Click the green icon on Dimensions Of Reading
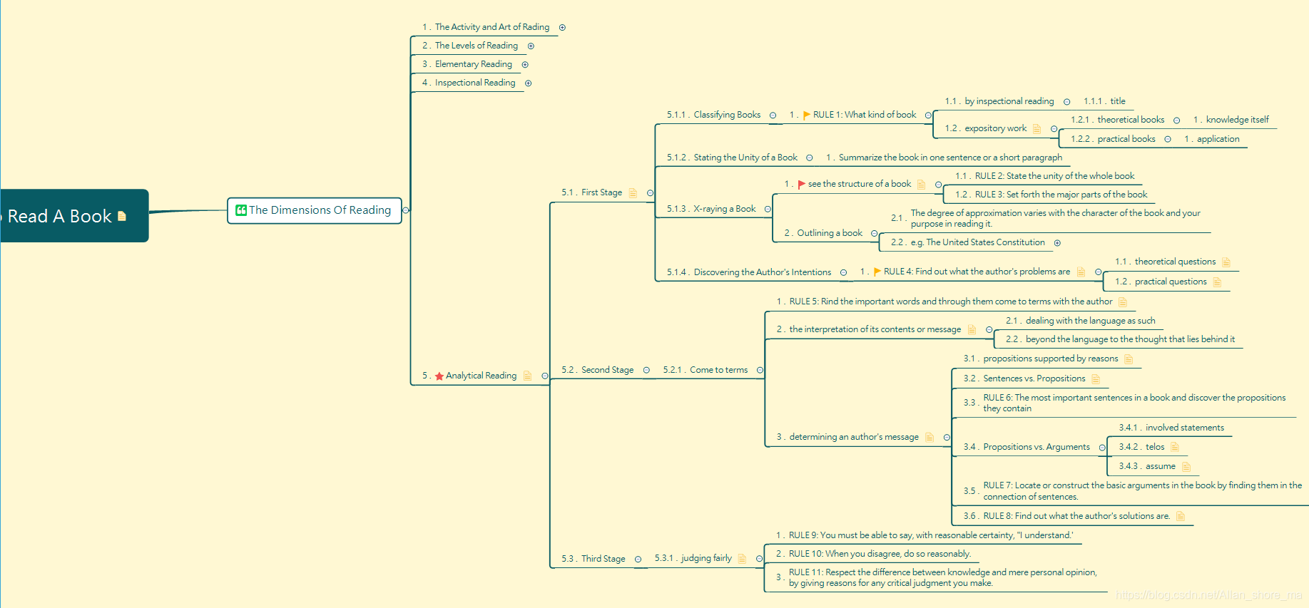Screen dimensions: 1309x608 point(241,210)
